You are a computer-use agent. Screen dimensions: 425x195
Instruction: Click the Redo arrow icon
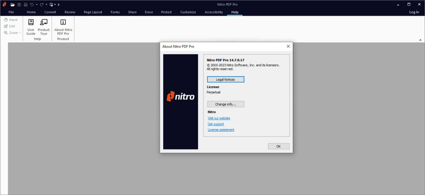tap(42, 5)
